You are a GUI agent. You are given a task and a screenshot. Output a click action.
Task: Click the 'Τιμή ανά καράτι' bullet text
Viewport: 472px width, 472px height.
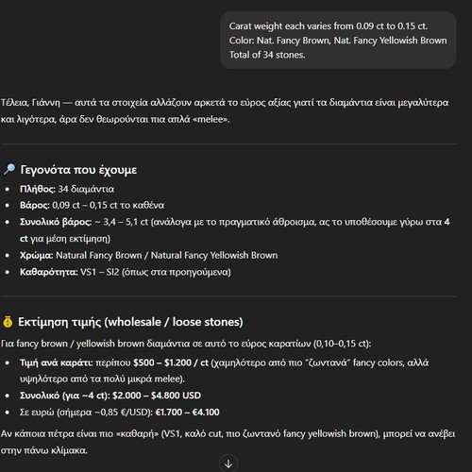point(224,371)
